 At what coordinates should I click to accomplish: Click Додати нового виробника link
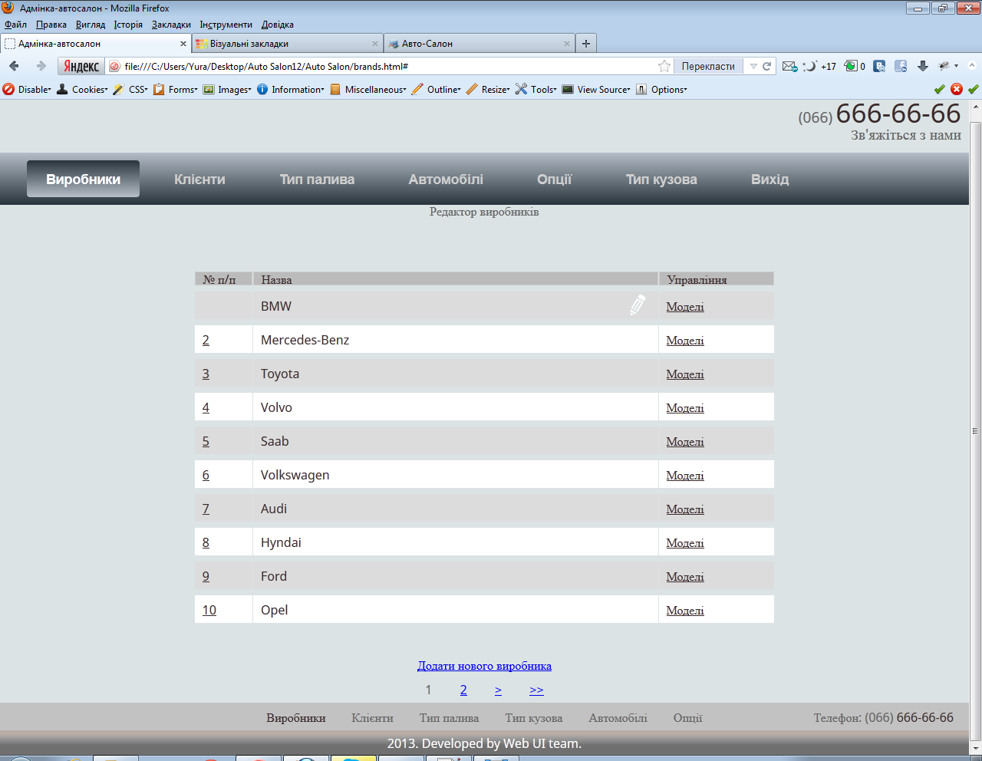click(x=484, y=666)
